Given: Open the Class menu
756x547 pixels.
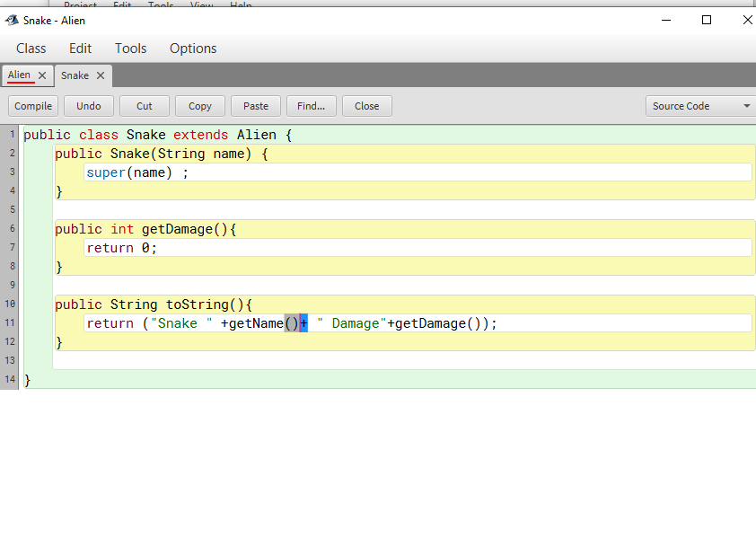Looking at the screenshot, I should 31,49.
